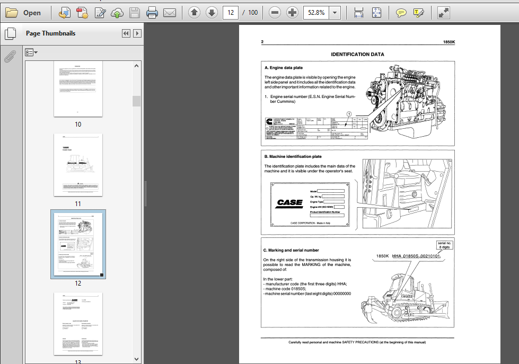Switch to read mode expand icon
The height and width of the screenshot is (364, 519).
443,13
